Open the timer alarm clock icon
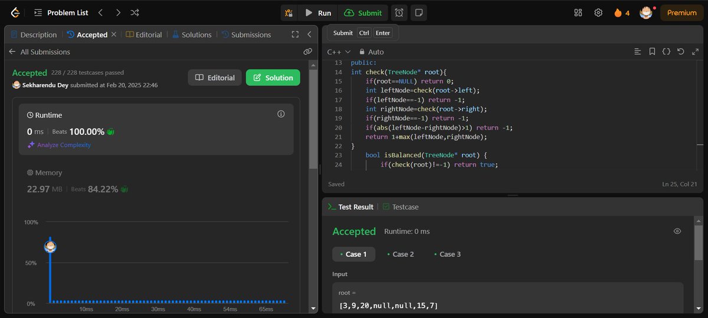 point(399,12)
